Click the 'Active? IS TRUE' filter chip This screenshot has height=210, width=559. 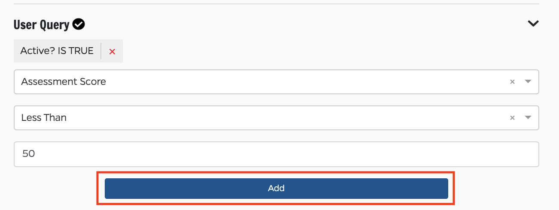click(57, 51)
